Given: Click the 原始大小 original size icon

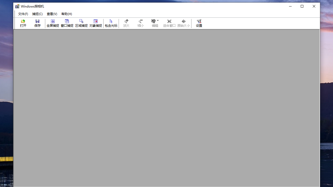Looking at the screenshot, I should tap(183, 23).
